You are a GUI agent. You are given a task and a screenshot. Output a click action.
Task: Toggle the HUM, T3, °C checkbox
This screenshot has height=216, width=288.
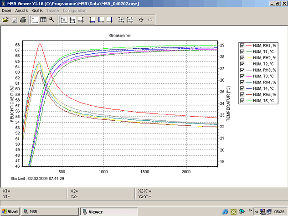click(242, 76)
